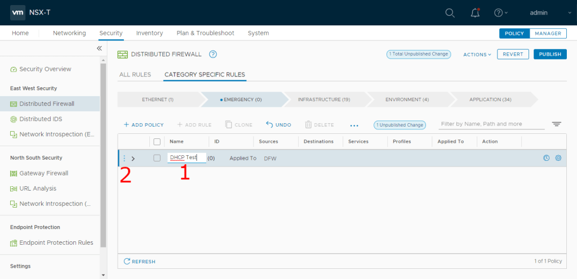Tick the DHCP Test policy checkbox
This screenshot has width=577, height=279.
pyautogui.click(x=157, y=158)
